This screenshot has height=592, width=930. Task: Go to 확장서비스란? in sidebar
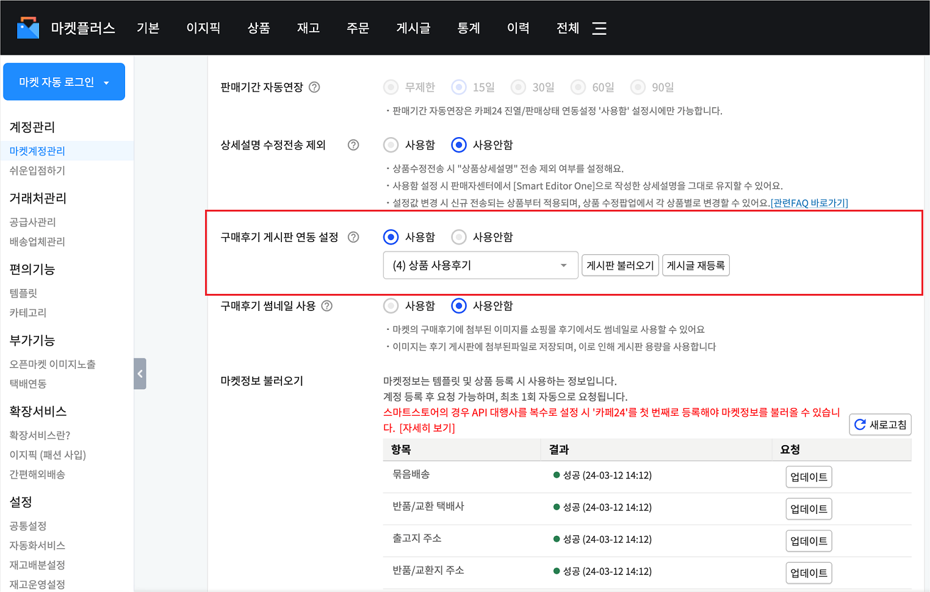tap(40, 435)
